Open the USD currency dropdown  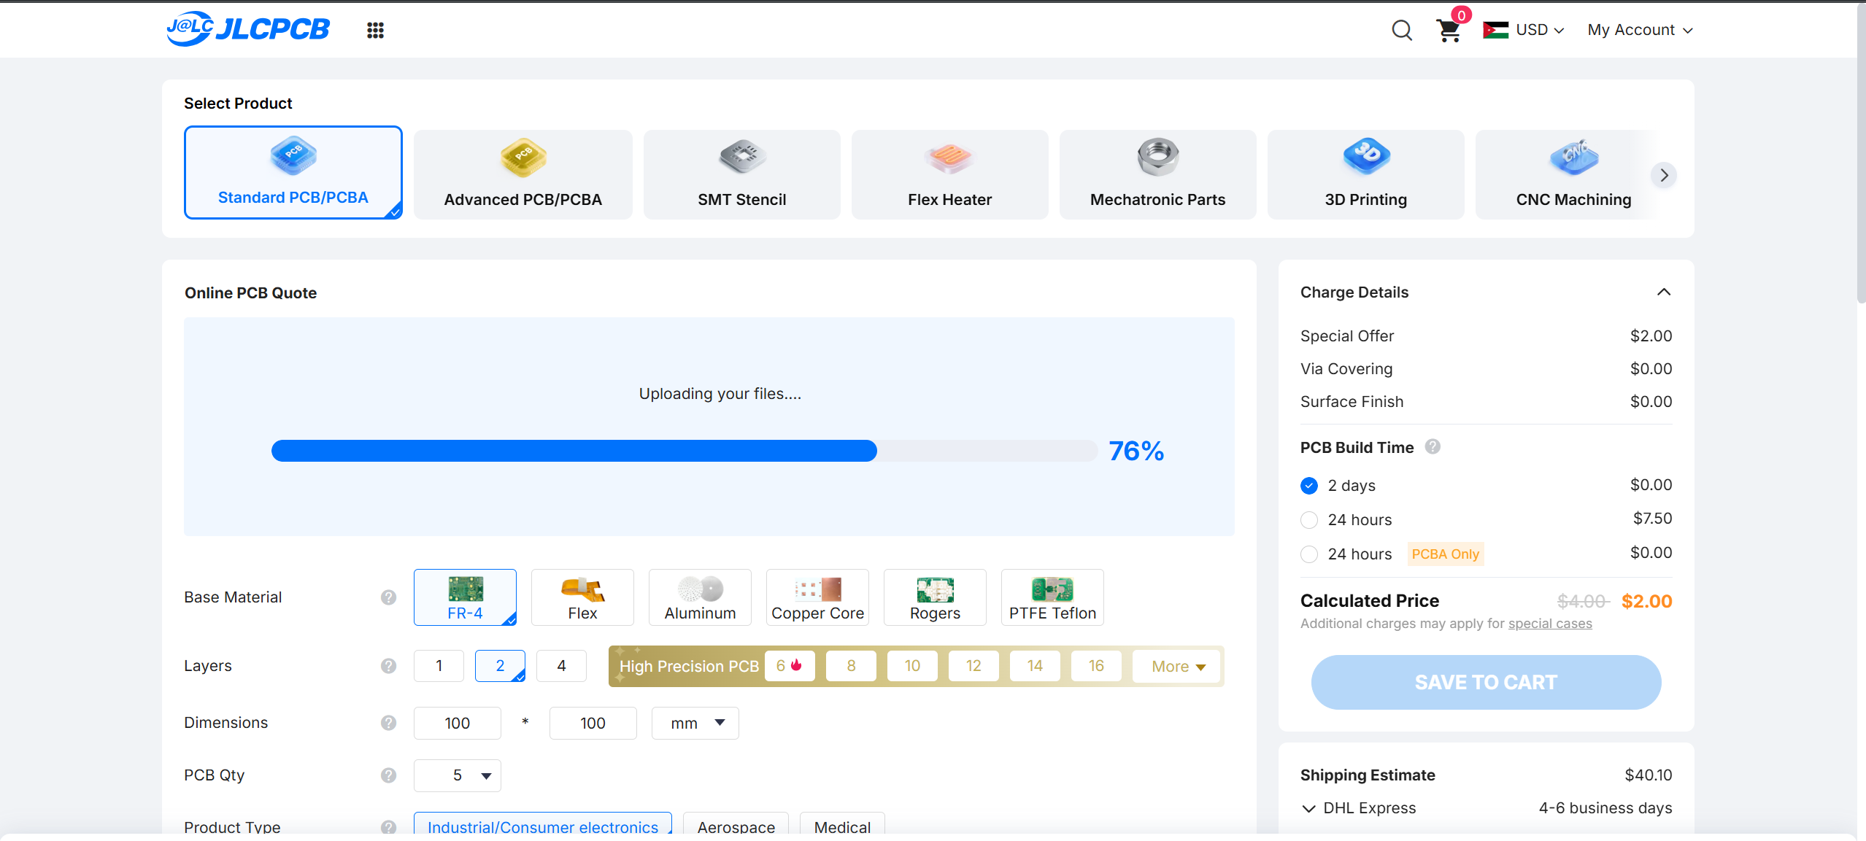pos(1540,30)
